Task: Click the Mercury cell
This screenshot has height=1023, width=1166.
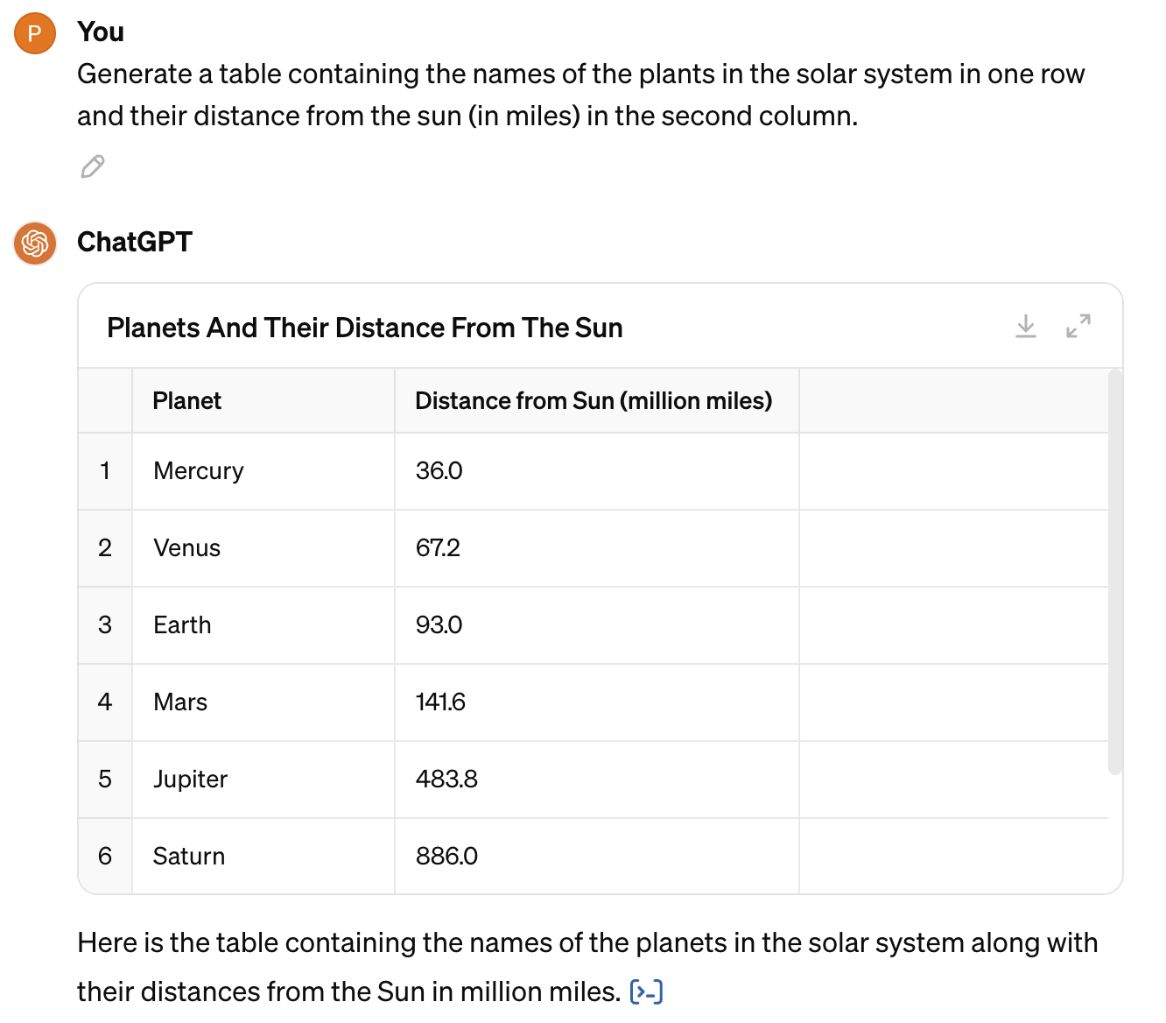Action: coord(263,471)
